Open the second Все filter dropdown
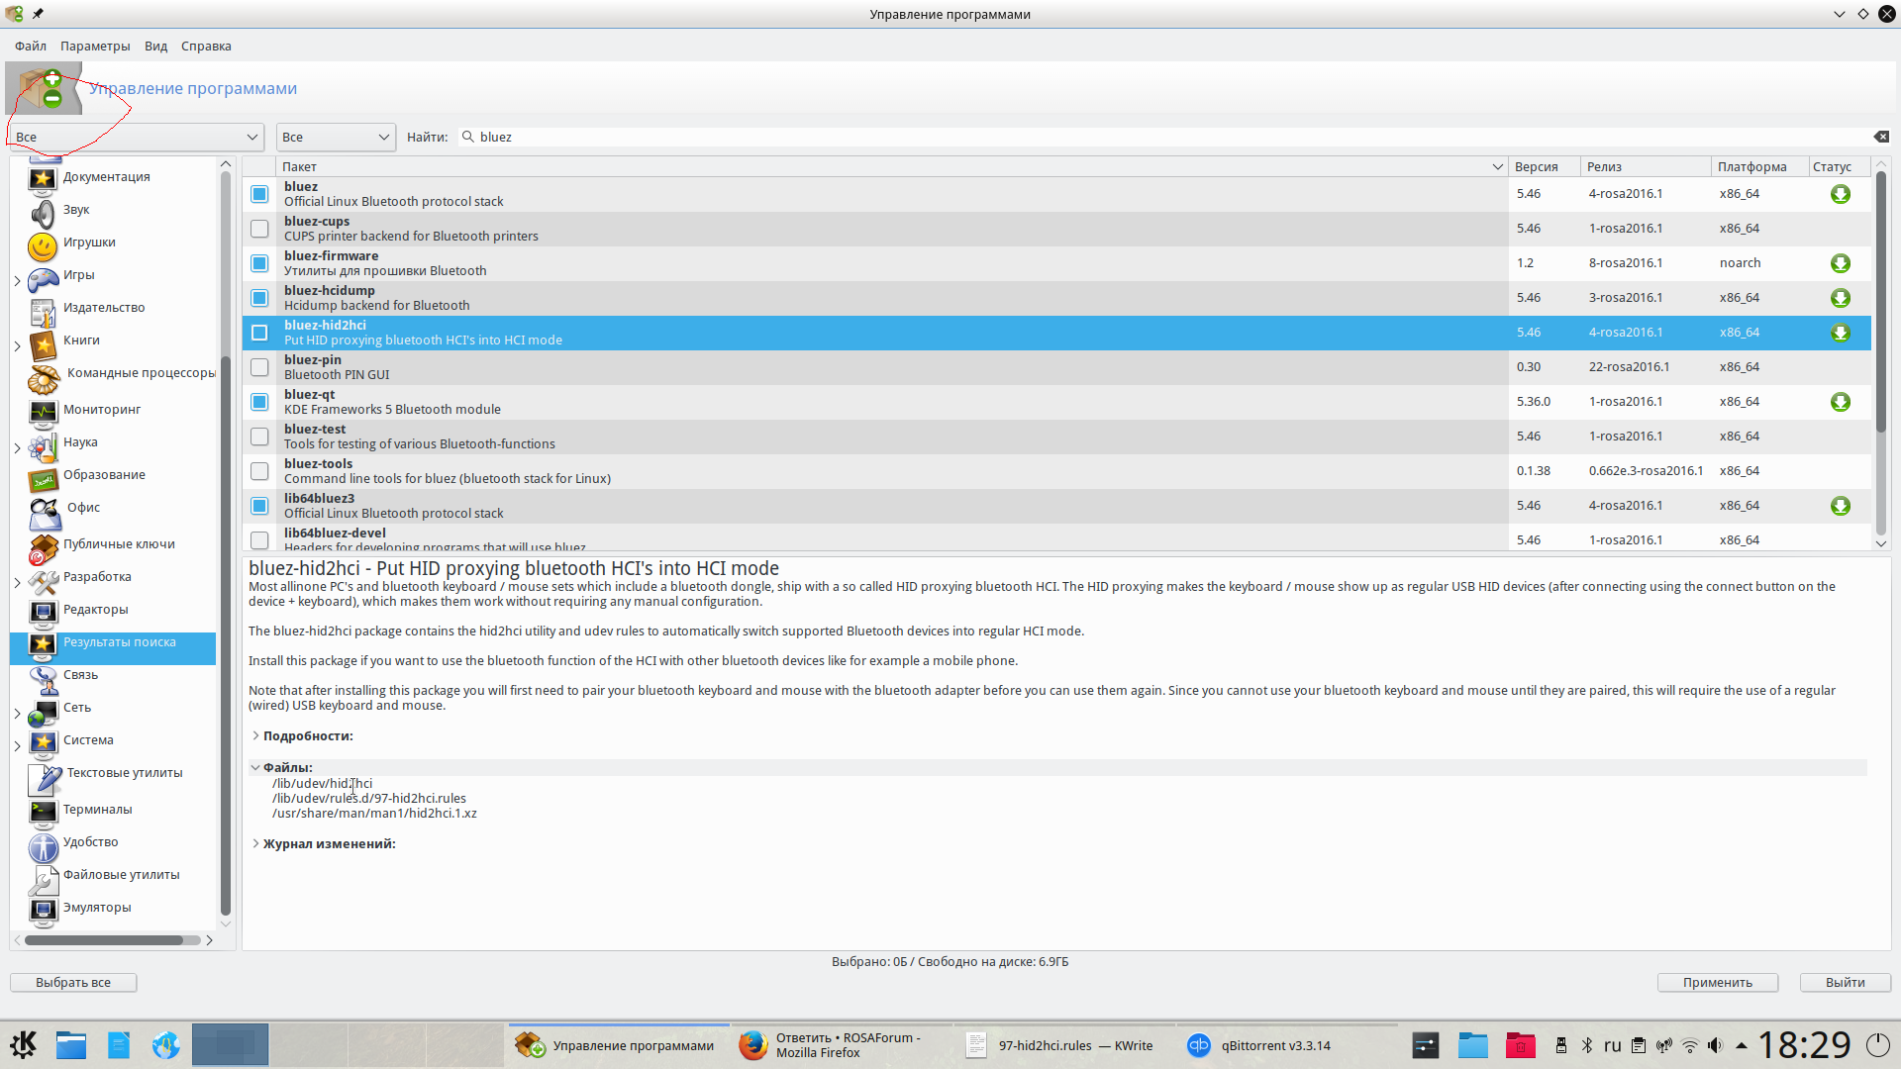The width and height of the screenshot is (1901, 1069). [x=336, y=137]
